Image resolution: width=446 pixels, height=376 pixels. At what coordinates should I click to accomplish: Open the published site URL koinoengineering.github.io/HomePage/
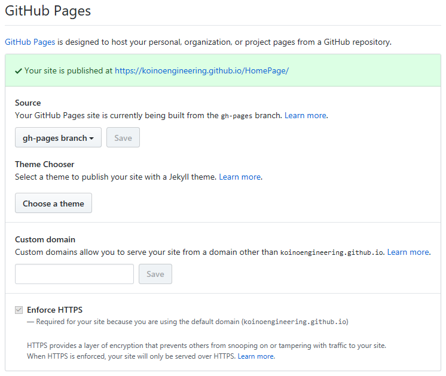coord(201,70)
